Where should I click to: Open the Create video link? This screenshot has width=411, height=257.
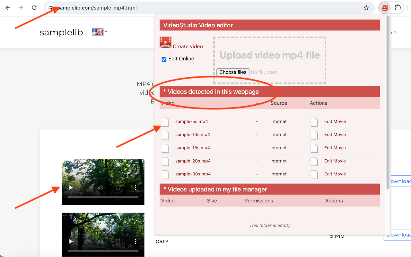tap(188, 47)
